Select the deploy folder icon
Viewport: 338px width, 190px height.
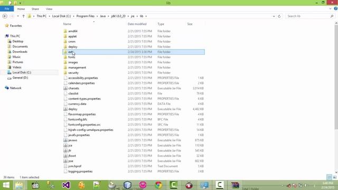point(65,46)
